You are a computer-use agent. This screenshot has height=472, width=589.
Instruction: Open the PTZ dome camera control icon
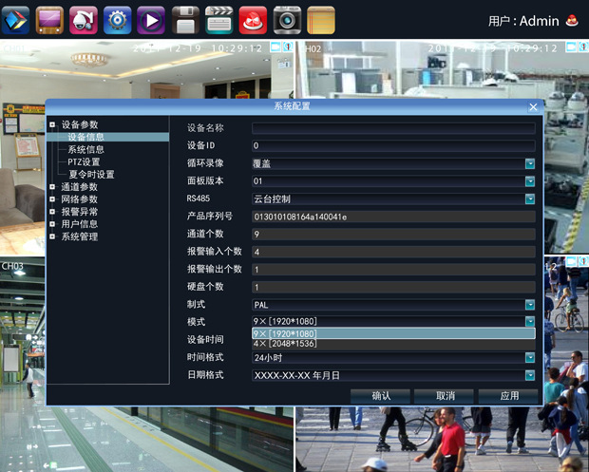coord(84,20)
